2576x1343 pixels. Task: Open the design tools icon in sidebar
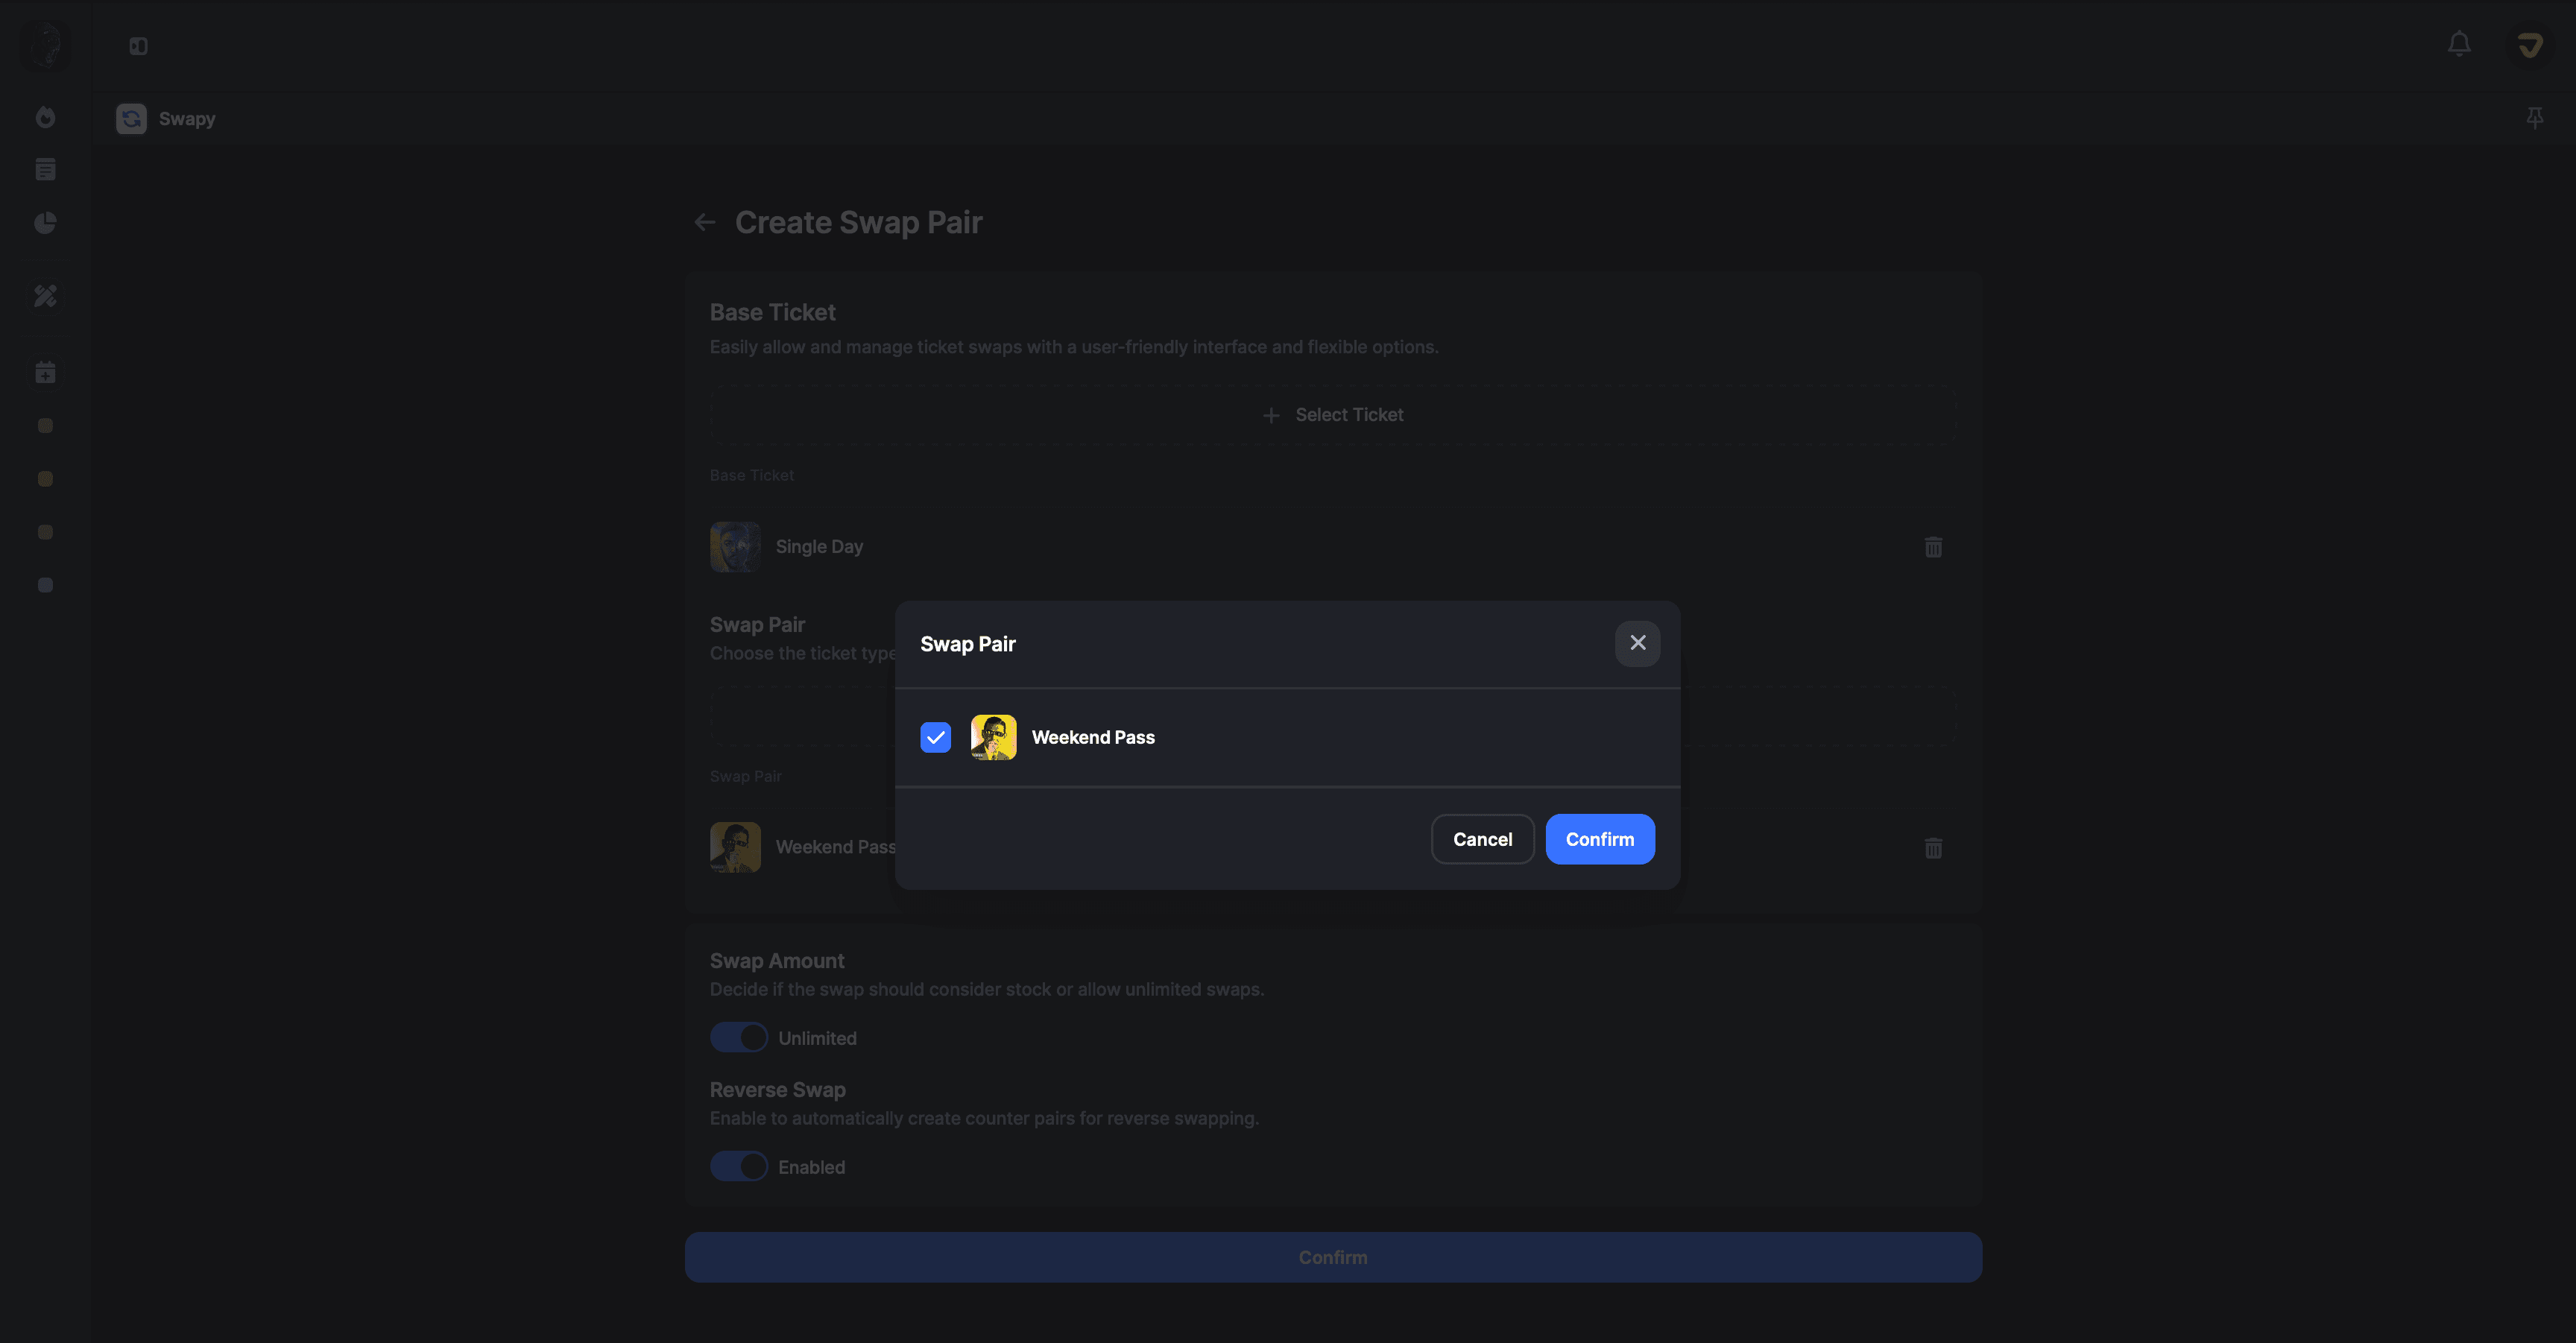[45, 296]
